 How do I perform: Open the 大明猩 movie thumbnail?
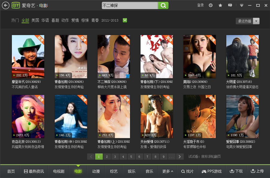click(242, 57)
